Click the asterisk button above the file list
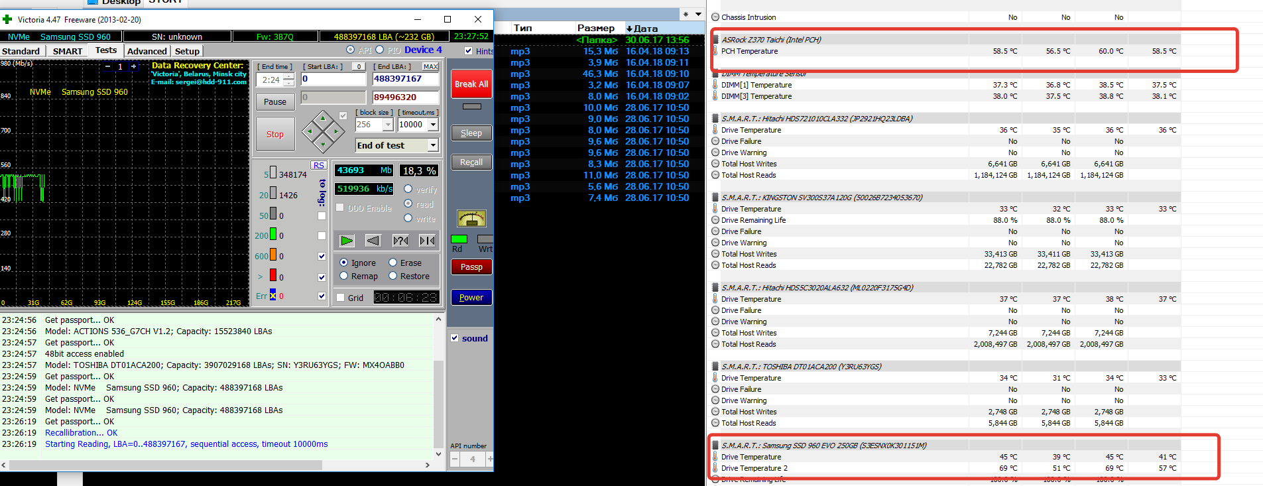 point(686,14)
